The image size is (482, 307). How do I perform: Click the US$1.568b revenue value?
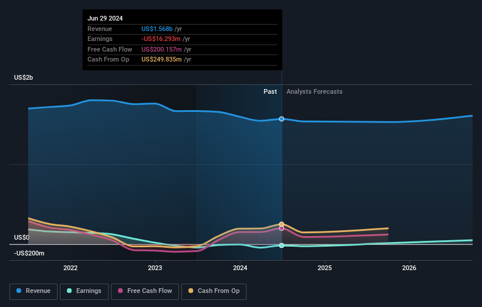[157, 29]
